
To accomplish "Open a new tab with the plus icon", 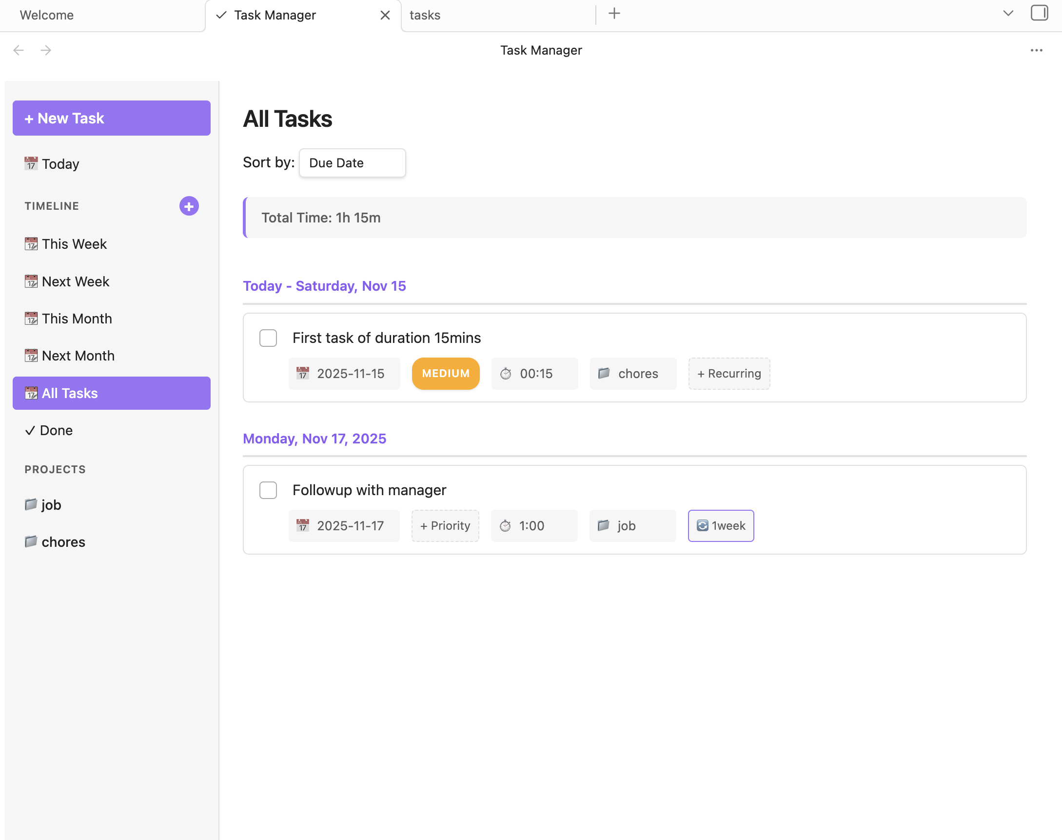I will coord(613,13).
